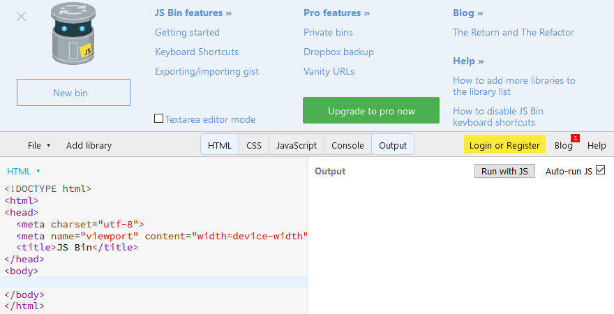Click the New bin button
The width and height of the screenshot is (614, 314).
73,93
